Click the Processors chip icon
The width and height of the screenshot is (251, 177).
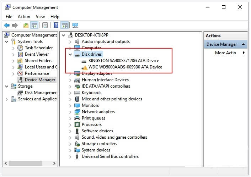(77, 125)
